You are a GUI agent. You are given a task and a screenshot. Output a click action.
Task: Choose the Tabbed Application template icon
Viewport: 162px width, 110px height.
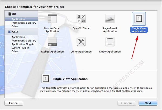[x=52, y=42]
